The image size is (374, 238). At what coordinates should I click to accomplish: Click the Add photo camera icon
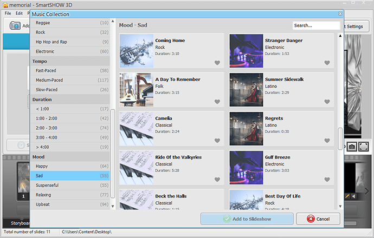[15, 25]
